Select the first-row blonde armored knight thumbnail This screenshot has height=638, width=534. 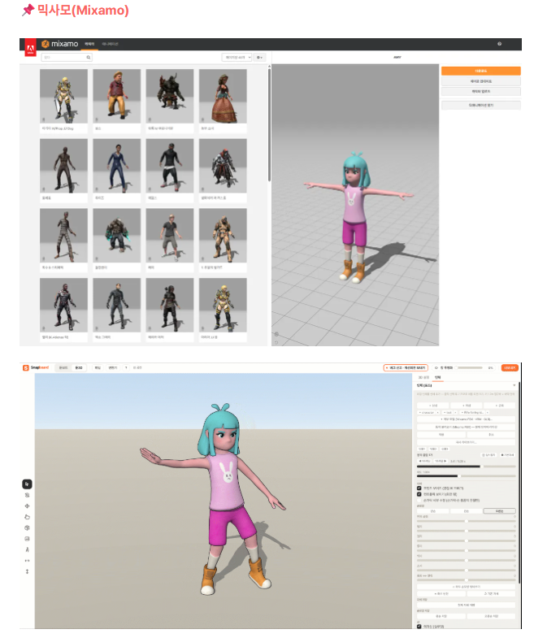click(x=63, y=96)
